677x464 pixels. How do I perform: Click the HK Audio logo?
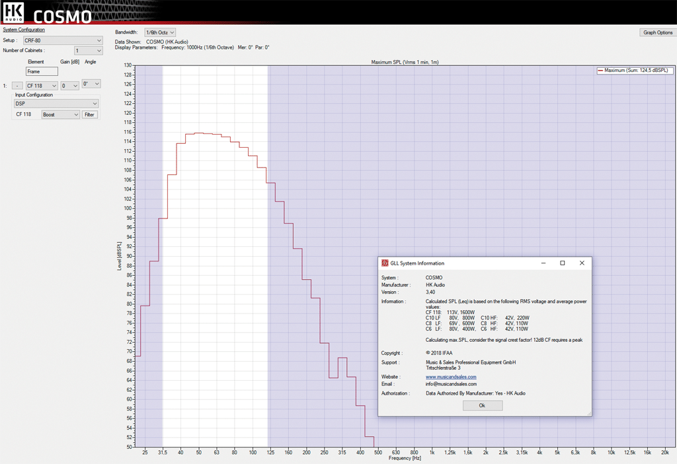click(13, 13)
